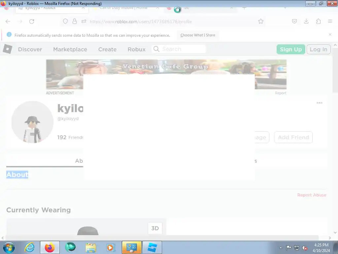Click the @kyiloyyd username text
Viewport: 338px width, 254px height.
(68, 119)
